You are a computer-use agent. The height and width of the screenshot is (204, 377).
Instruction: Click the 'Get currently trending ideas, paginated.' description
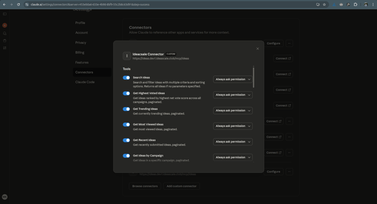159,114
